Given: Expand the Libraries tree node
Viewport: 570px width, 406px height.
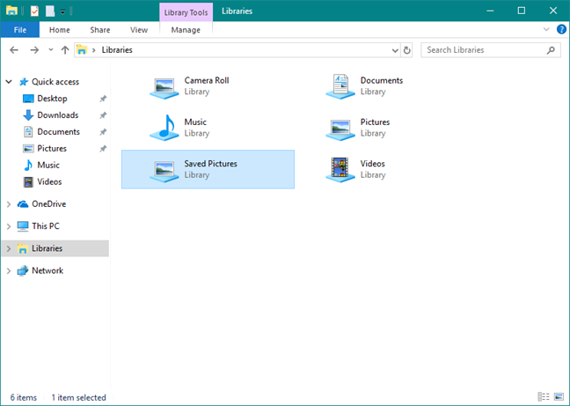Looking at the screenshot, I should 9,249.
